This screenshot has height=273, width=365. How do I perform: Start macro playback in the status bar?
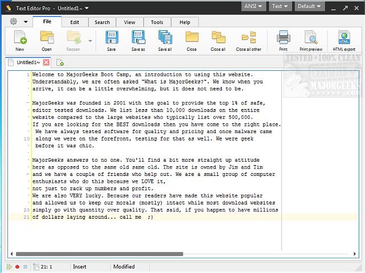pos(9,267)
